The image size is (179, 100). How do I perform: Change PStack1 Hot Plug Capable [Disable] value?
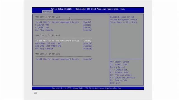[87, 49]
